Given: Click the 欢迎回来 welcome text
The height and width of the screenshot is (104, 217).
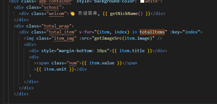Looking at the screenshot, I should pos(88,13).
